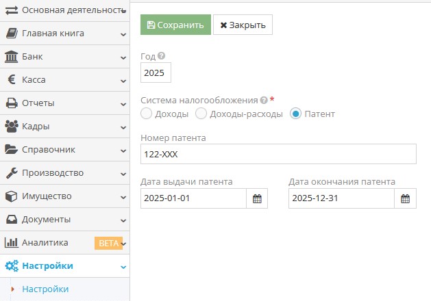Expand the Документы menu chevron
The width and height of the screenshot is (431, 301).
(x=123, y=221)
